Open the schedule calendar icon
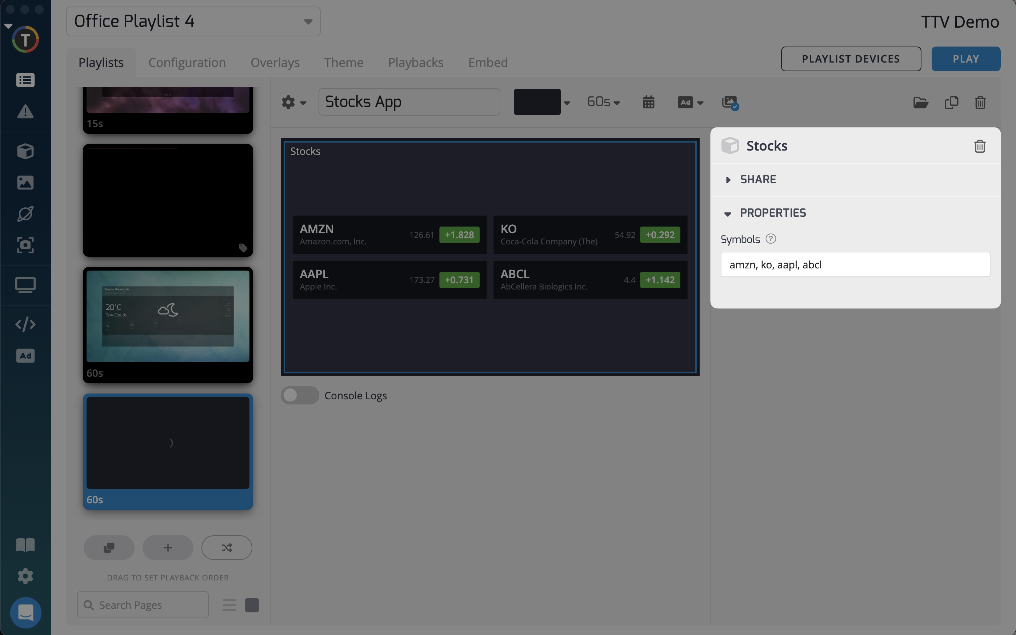The height and width of the screenshot is (635, 1016). [x=648, y=102]
